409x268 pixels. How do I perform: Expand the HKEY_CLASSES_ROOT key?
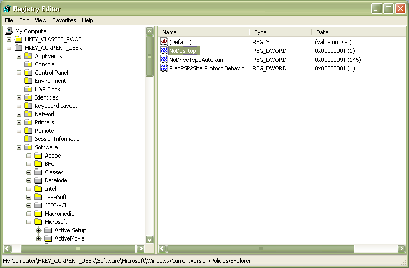[x=9, y=40]
